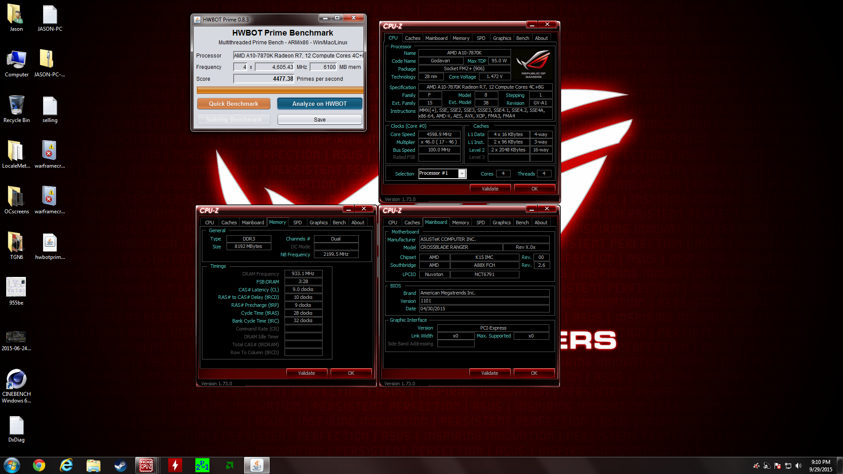
Task: Click Validate in Mainboard CPU-Z window
Action: tap(490, 373)
